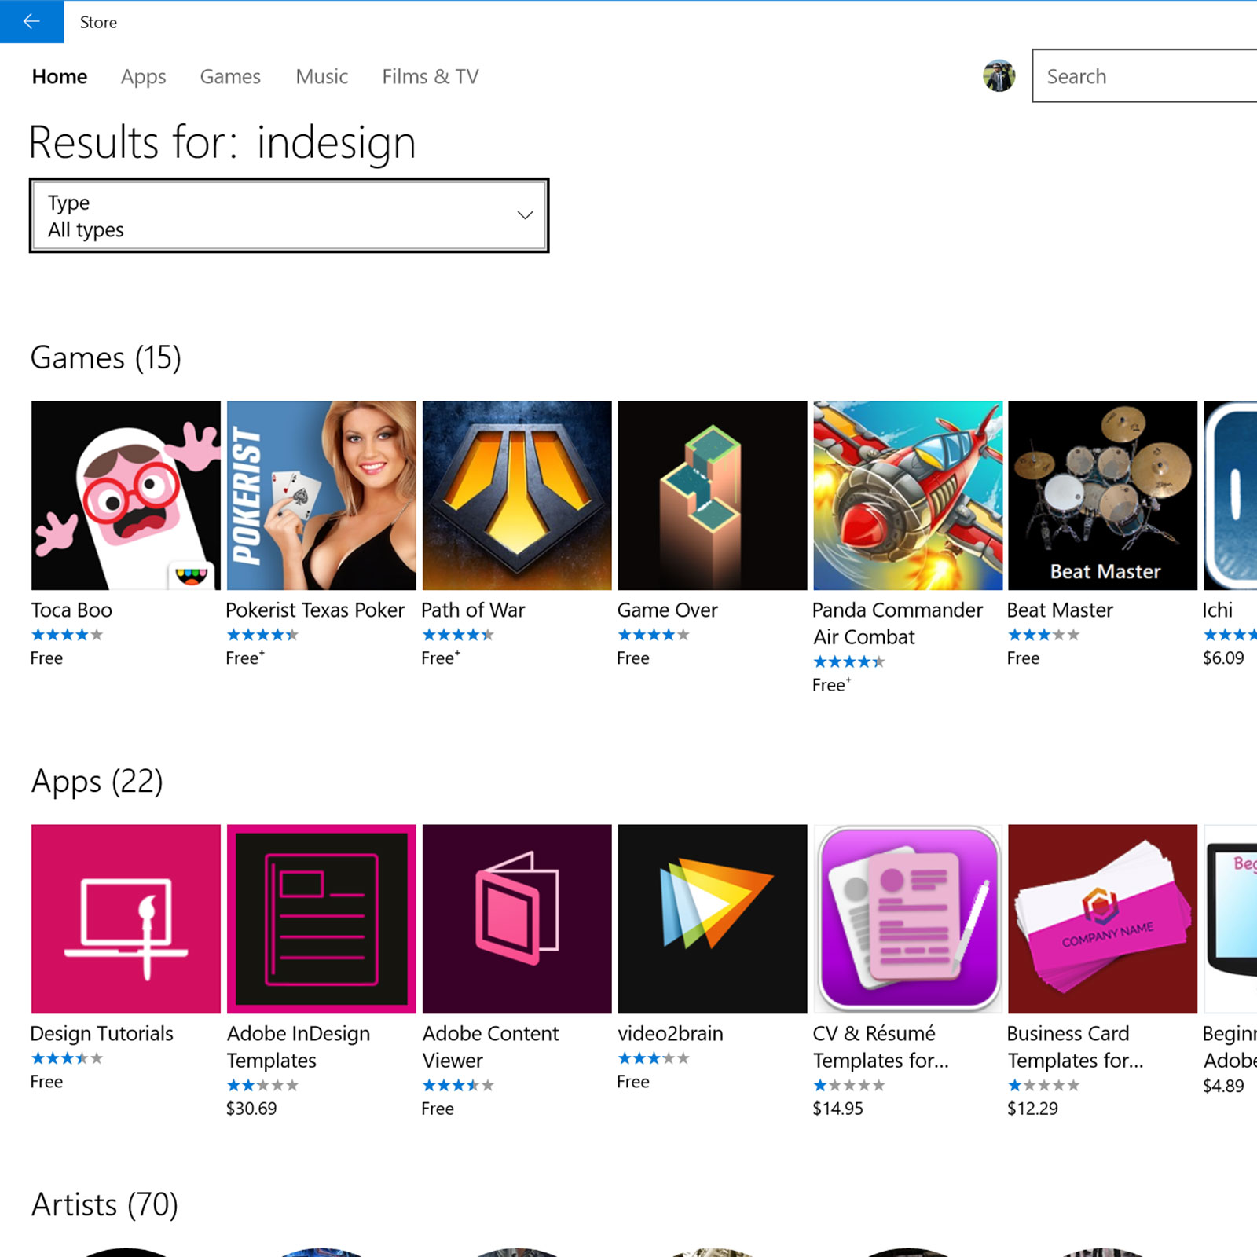Expand the Type filter dropdown
Image resolution: width=1257 pixels, height=1257 pixels.
click(289, 215)
